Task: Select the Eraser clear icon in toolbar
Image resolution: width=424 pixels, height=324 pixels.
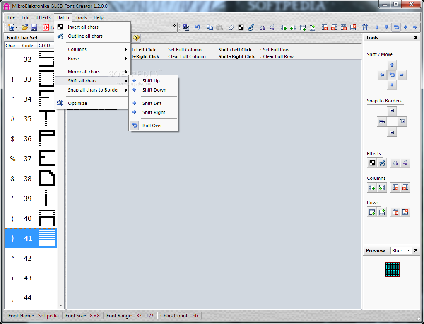Action: [x=231, y=27]
